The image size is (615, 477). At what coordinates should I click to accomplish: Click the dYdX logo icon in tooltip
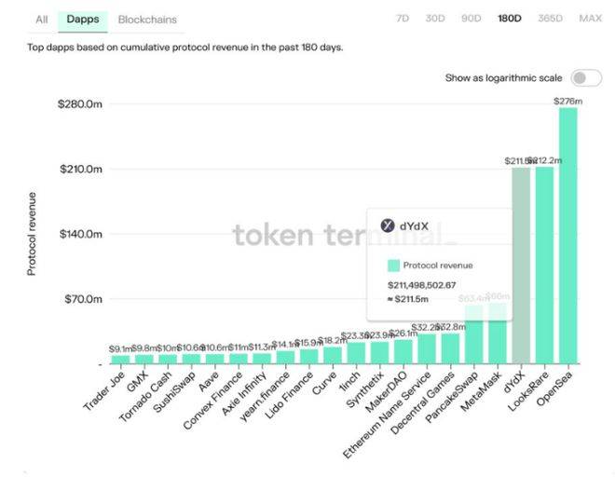(x=389, y=225)
